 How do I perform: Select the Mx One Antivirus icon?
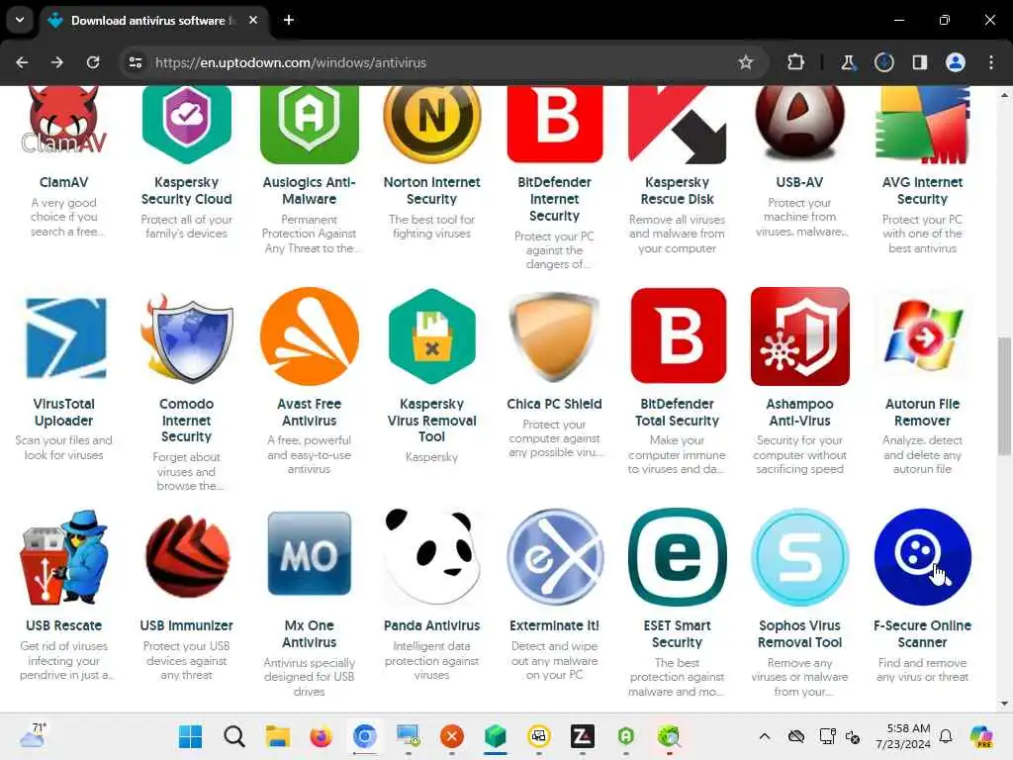tap(309, 554)
